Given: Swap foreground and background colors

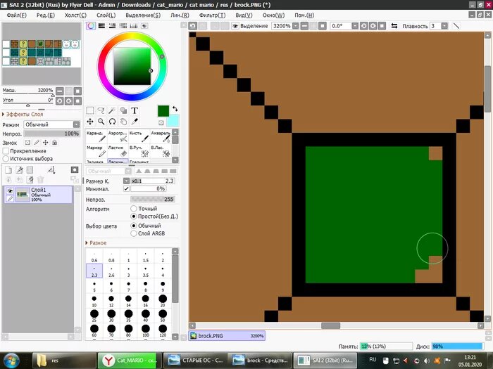Looking at the screenshot, I should [175, 109].
